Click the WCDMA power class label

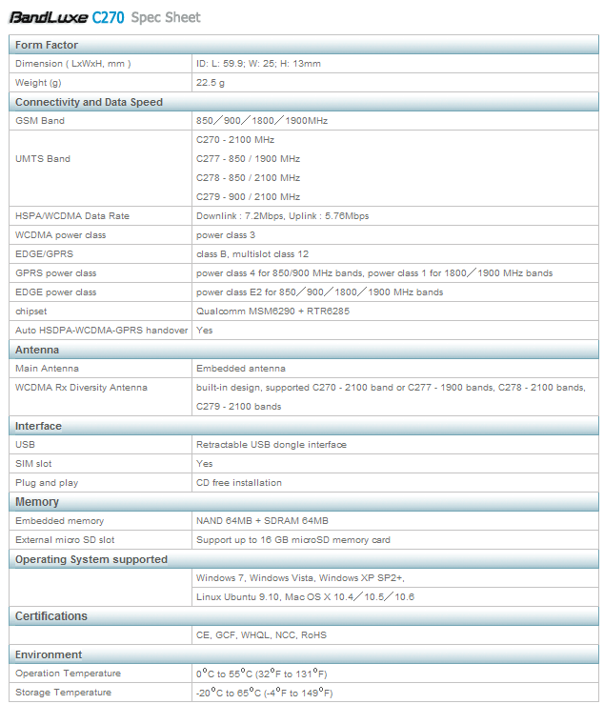pyautogui.click(x=60, y=235)
